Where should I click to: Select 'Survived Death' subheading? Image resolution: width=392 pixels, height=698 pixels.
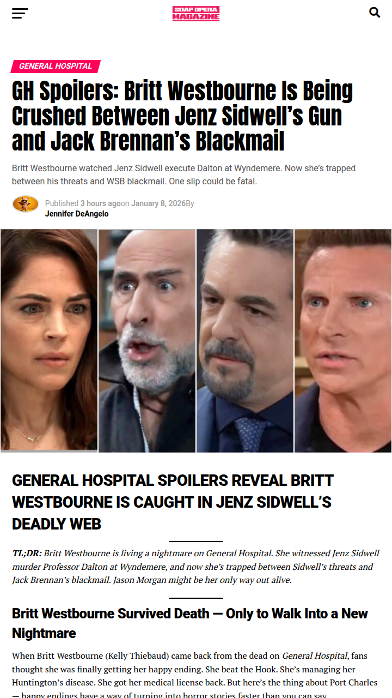point(190,623)
